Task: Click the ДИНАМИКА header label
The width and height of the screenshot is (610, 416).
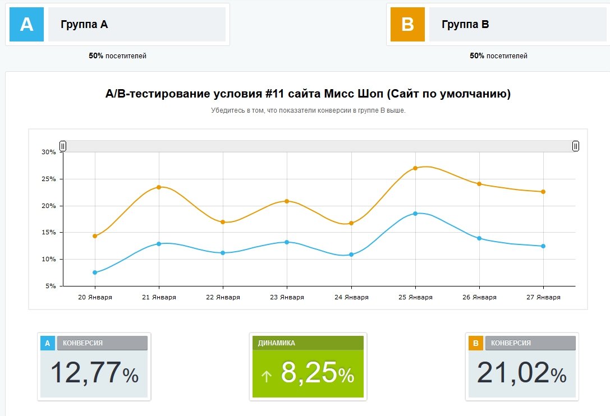Action: coord(277,343)
